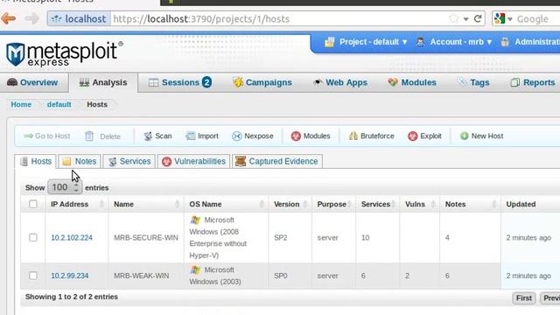This screenshot has height=315, width=560.
Task: Sort table by Notes column
Action: (470, 204)
